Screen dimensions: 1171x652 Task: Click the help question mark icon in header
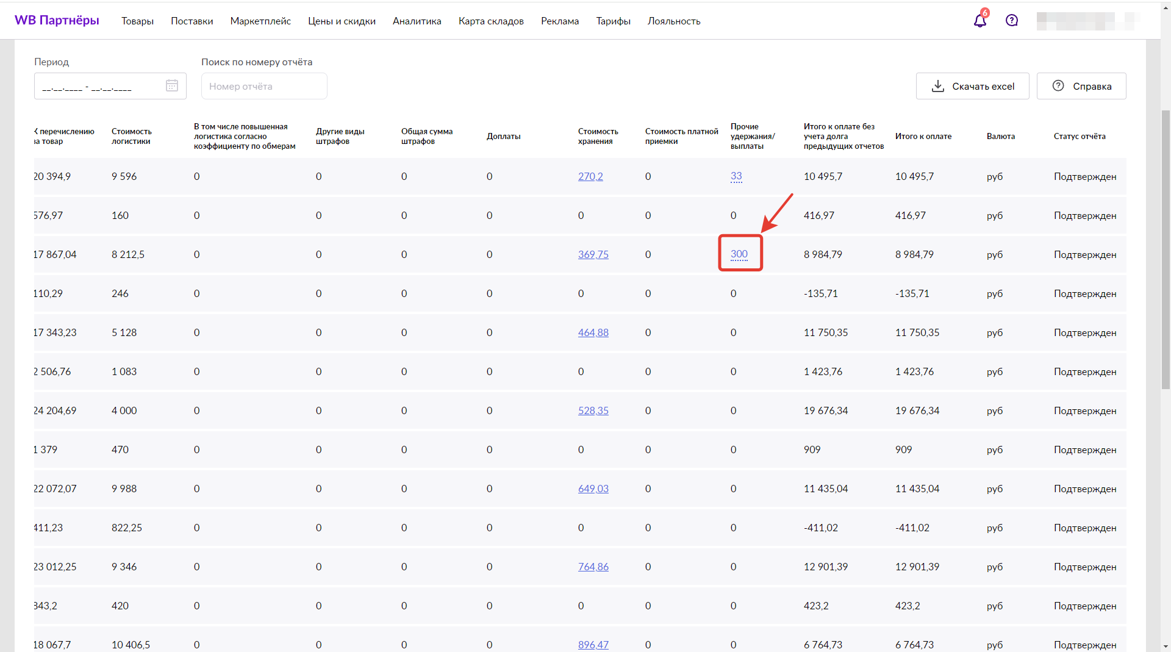point(1012,21)
